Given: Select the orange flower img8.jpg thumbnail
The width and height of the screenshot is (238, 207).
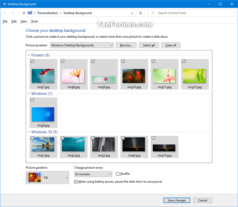Looking at the screenshot, I should (73, 76).
